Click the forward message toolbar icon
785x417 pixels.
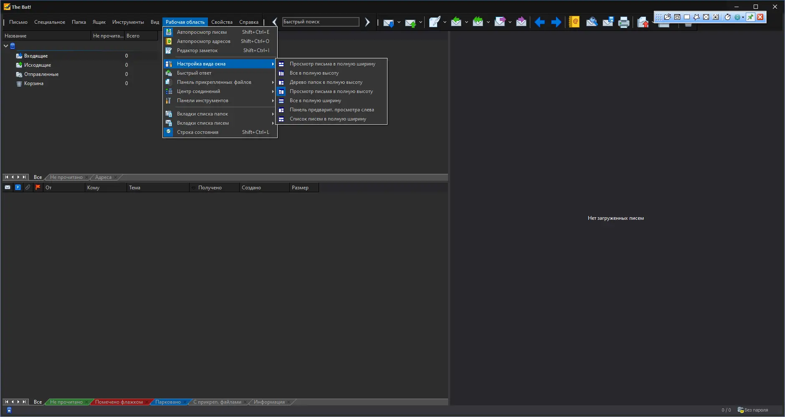tap(500, 22)
